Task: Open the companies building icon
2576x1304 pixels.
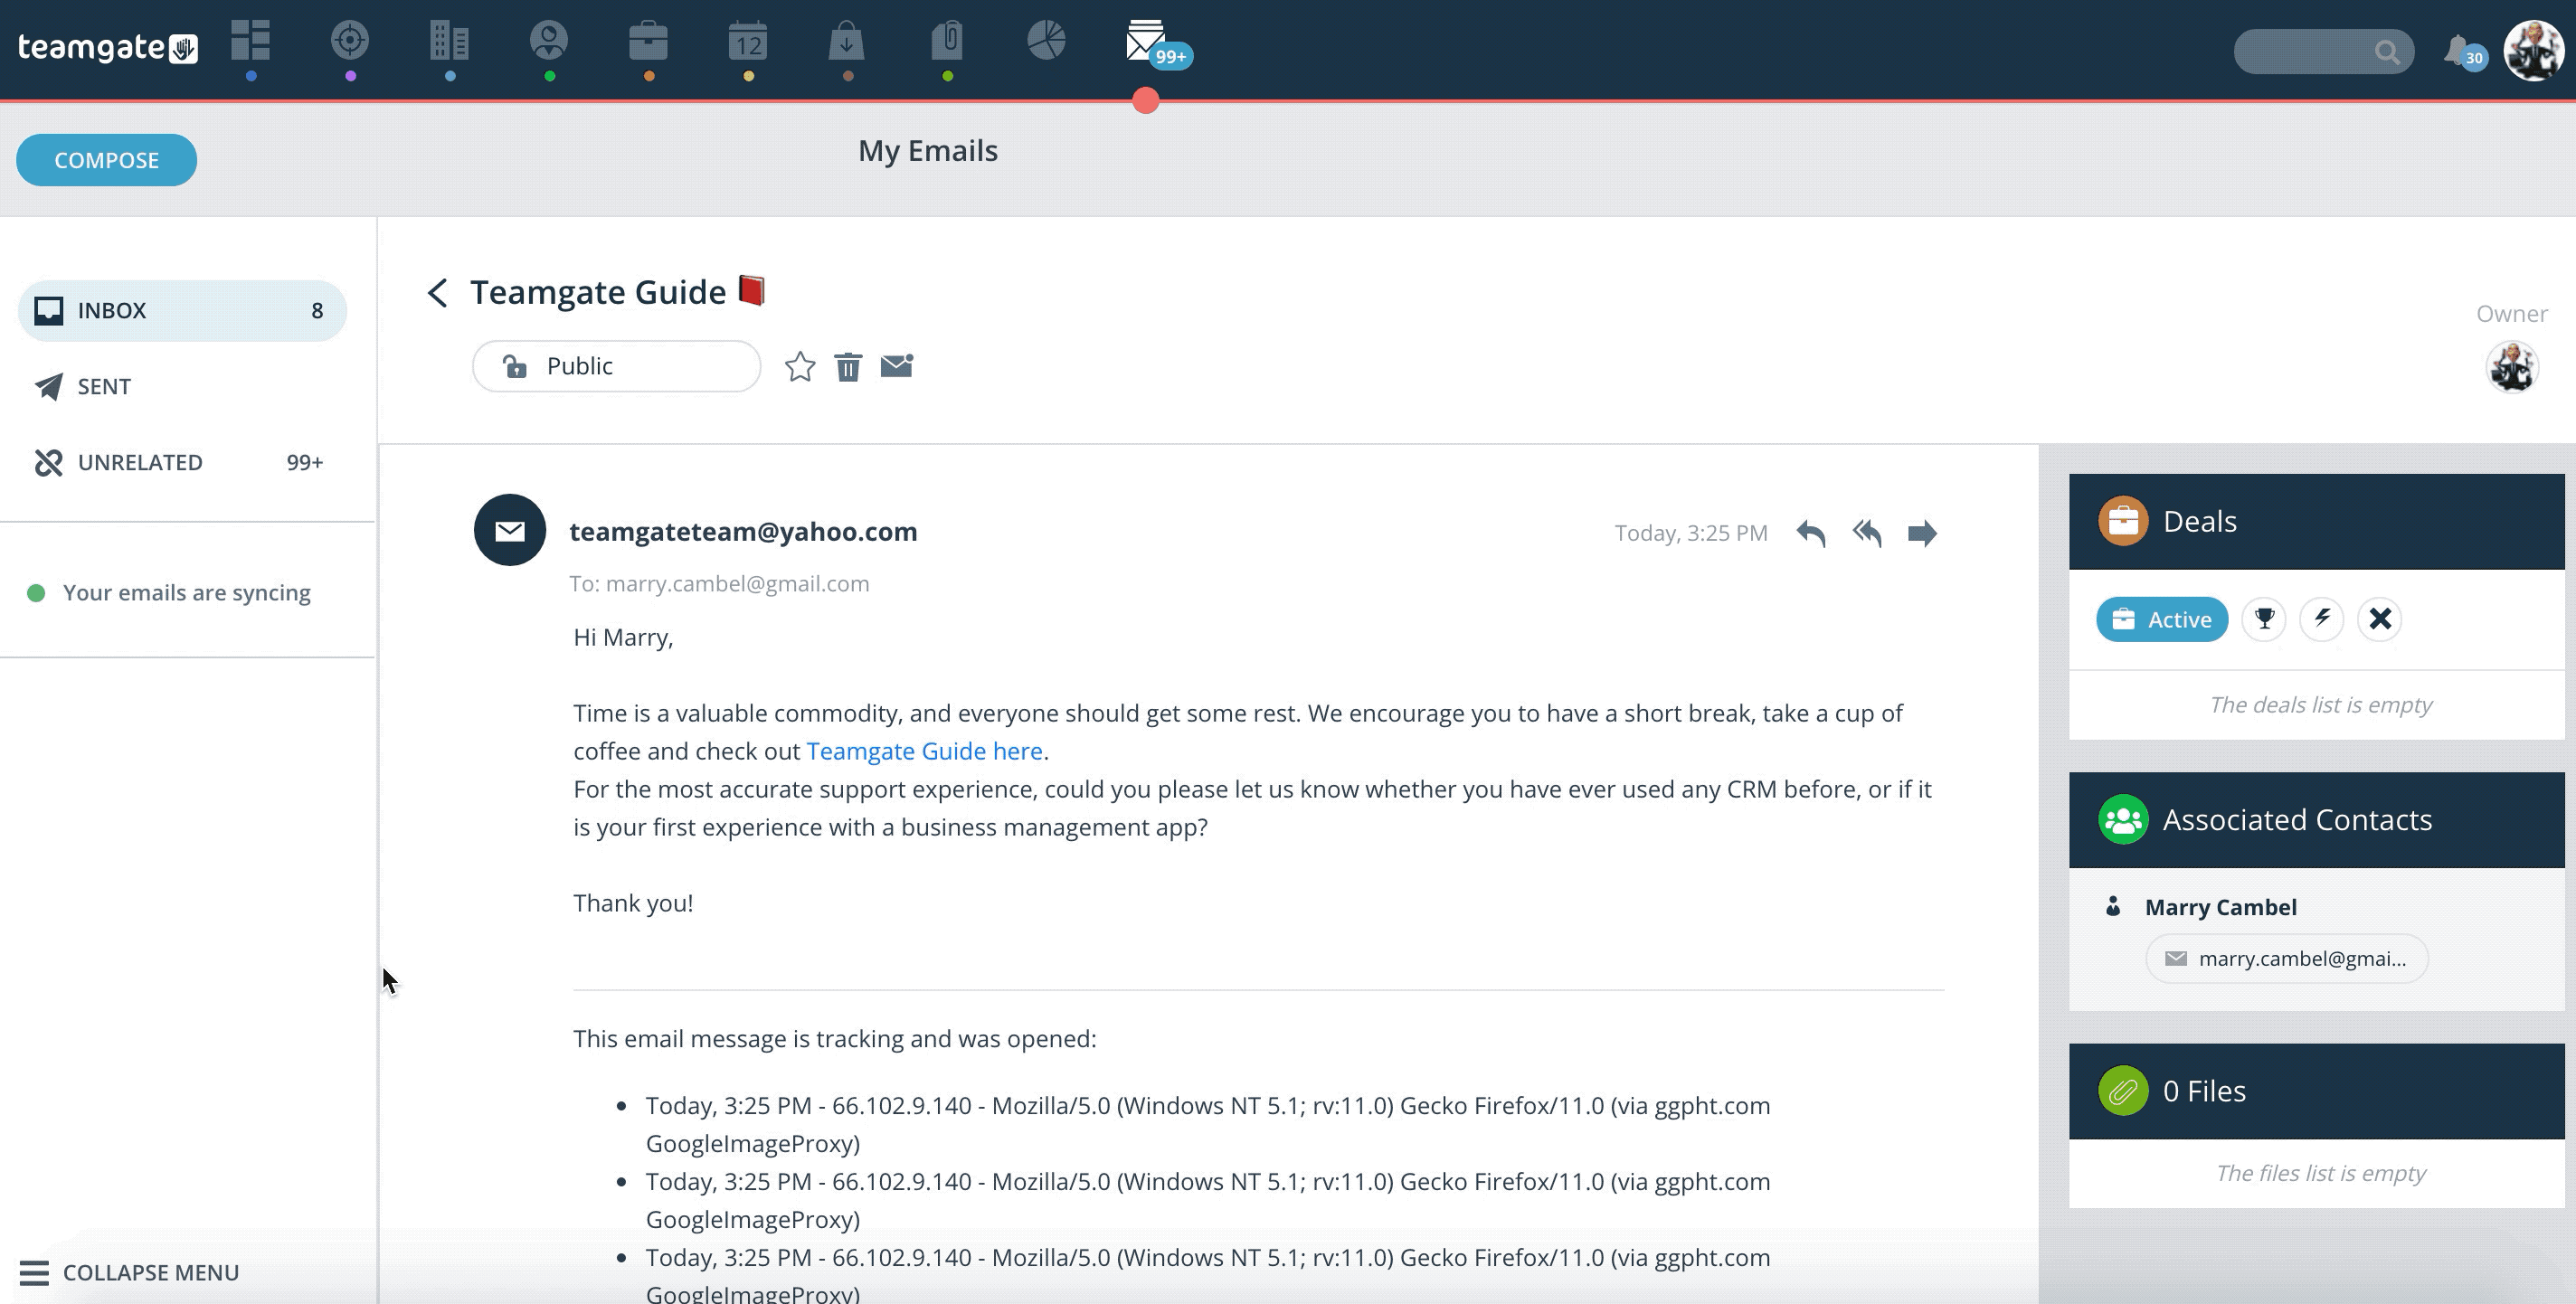Action: 450,41
